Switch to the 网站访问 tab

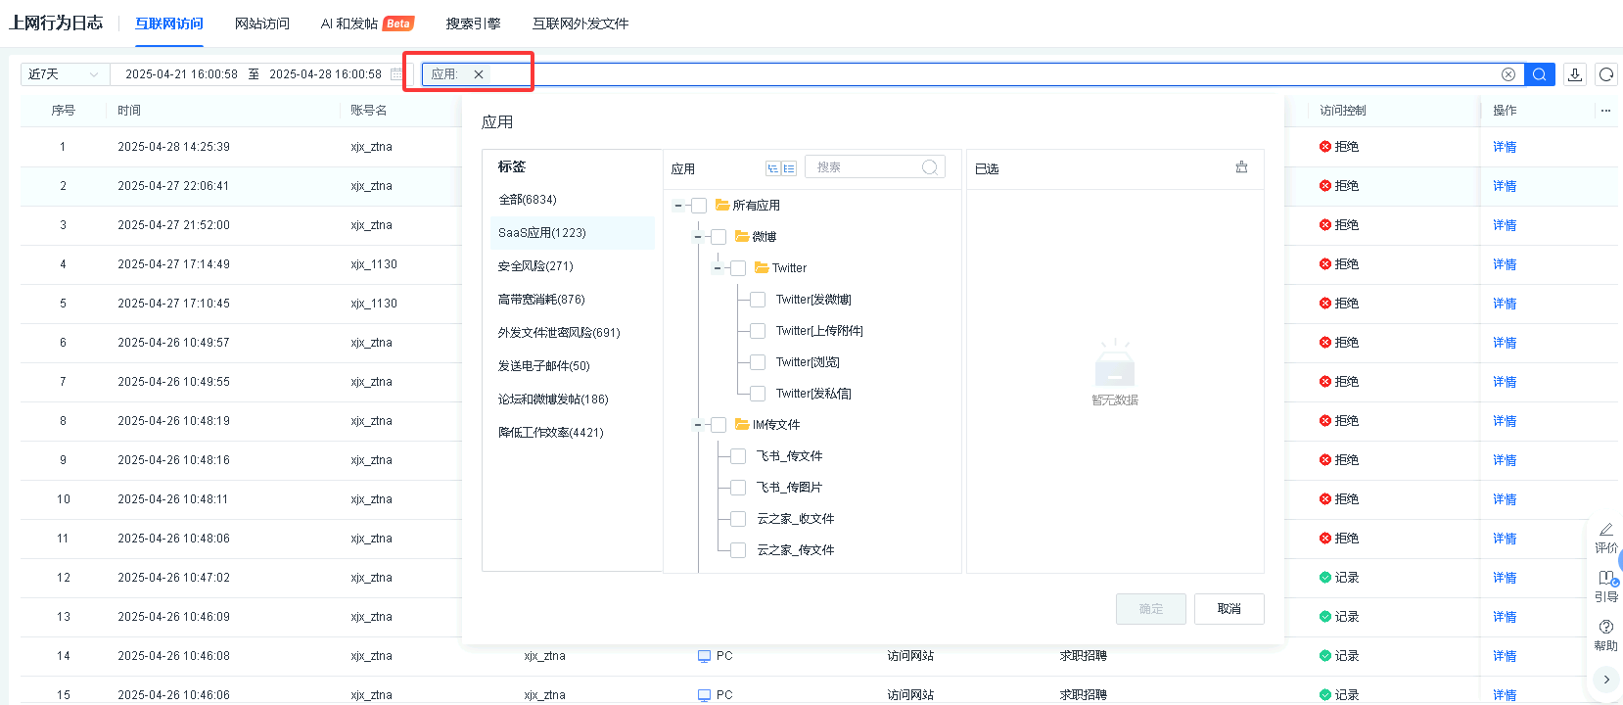click(262, 23)
